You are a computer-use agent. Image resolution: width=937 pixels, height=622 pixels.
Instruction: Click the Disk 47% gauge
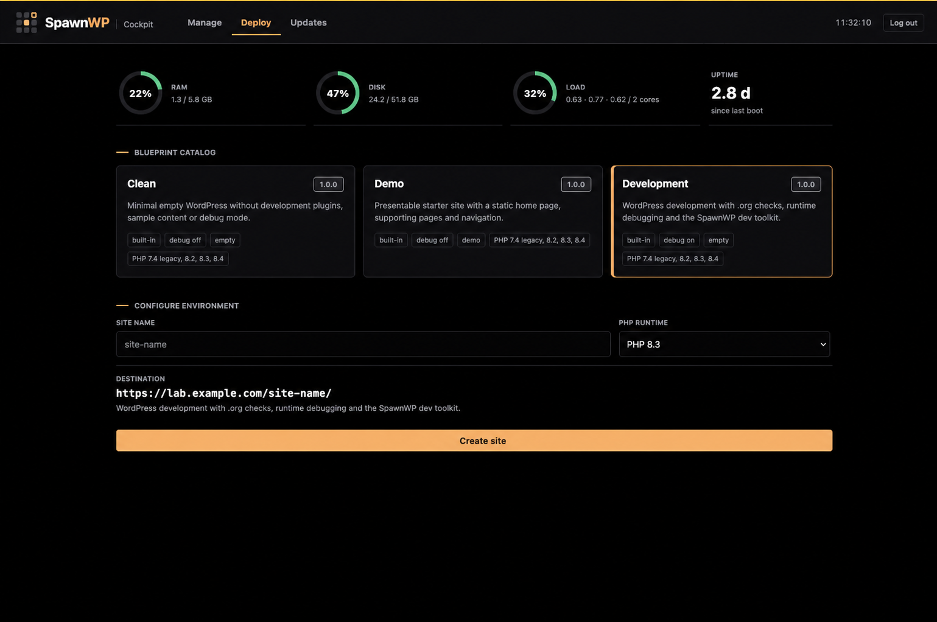pyautogui.click(x=338, y=93)
